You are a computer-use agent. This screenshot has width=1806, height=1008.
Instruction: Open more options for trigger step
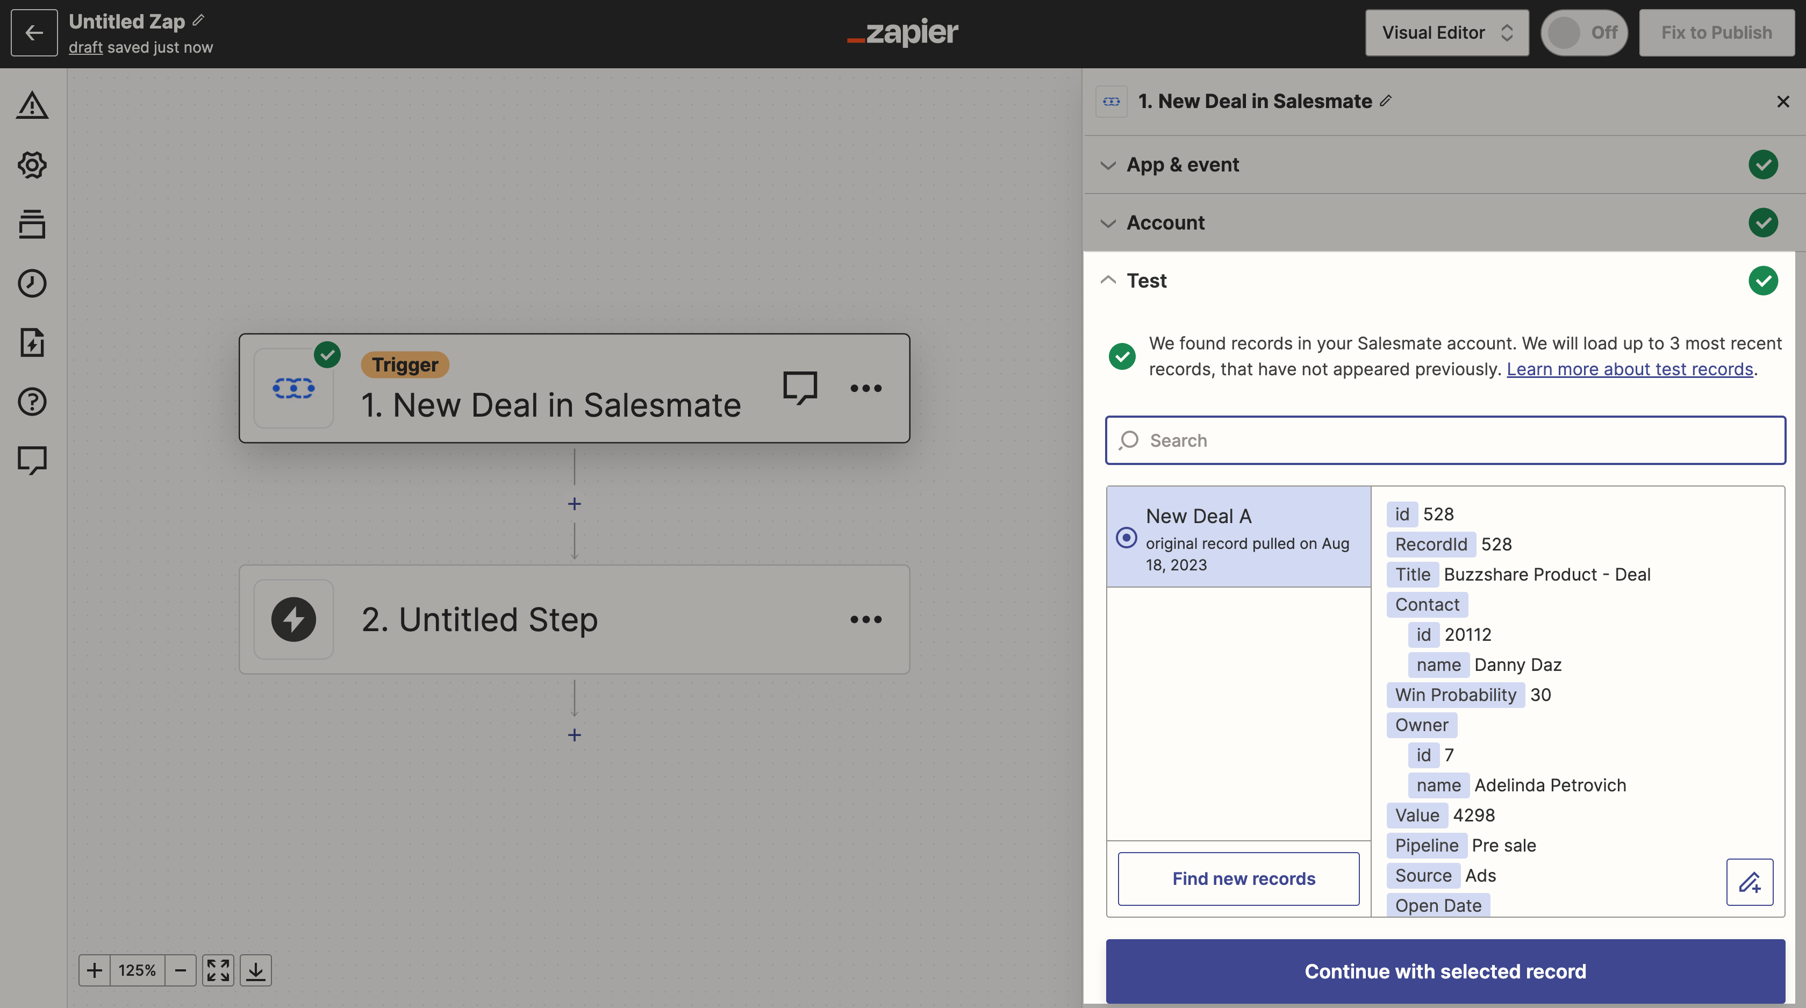pyautogui.click(x=866, y=388)
